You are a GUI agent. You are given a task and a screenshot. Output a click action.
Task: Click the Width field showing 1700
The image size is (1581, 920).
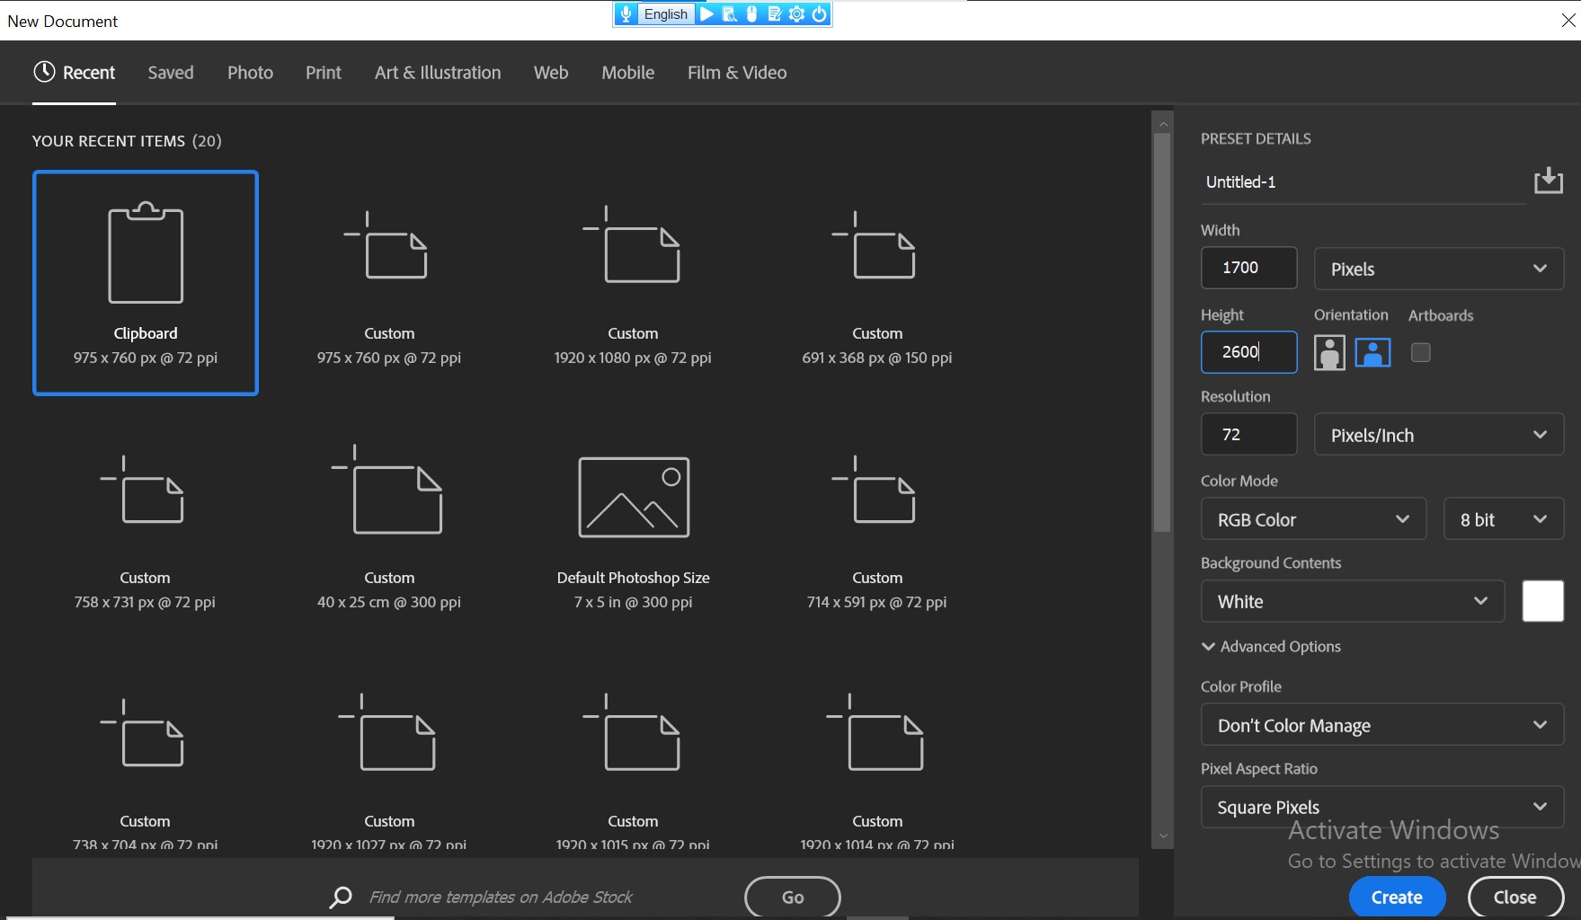point(1248,268)
